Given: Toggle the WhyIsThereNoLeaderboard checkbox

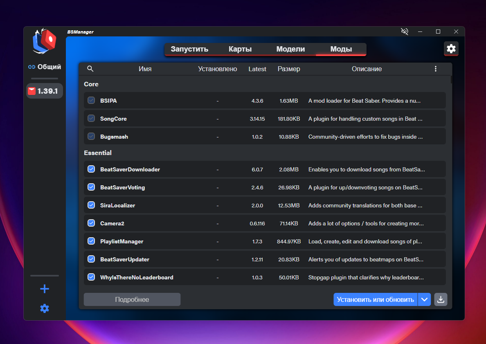Looking at the screenshot, I should click(91, 277).
